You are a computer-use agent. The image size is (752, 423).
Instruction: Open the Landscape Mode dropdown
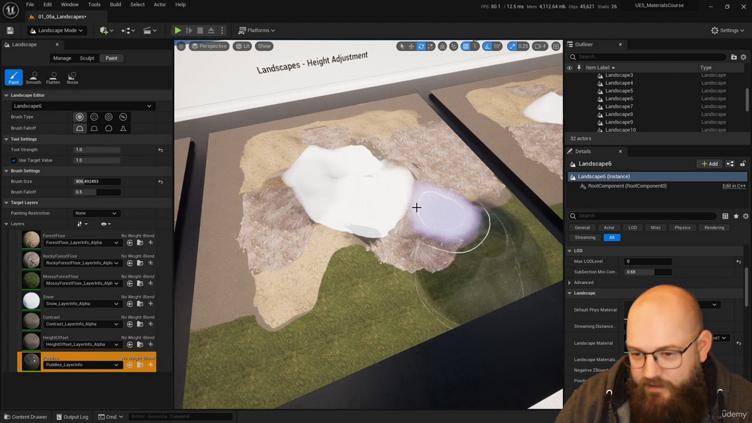click(x=56, y=30)
